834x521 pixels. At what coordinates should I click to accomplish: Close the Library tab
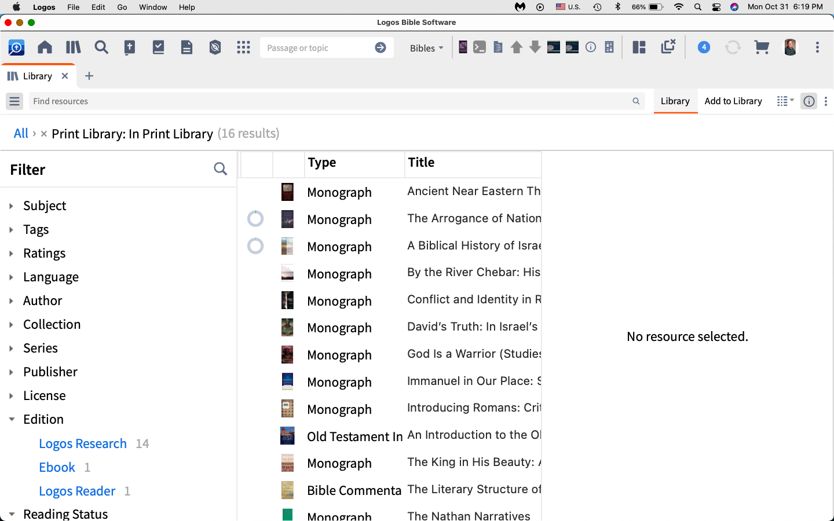[65, 76]
